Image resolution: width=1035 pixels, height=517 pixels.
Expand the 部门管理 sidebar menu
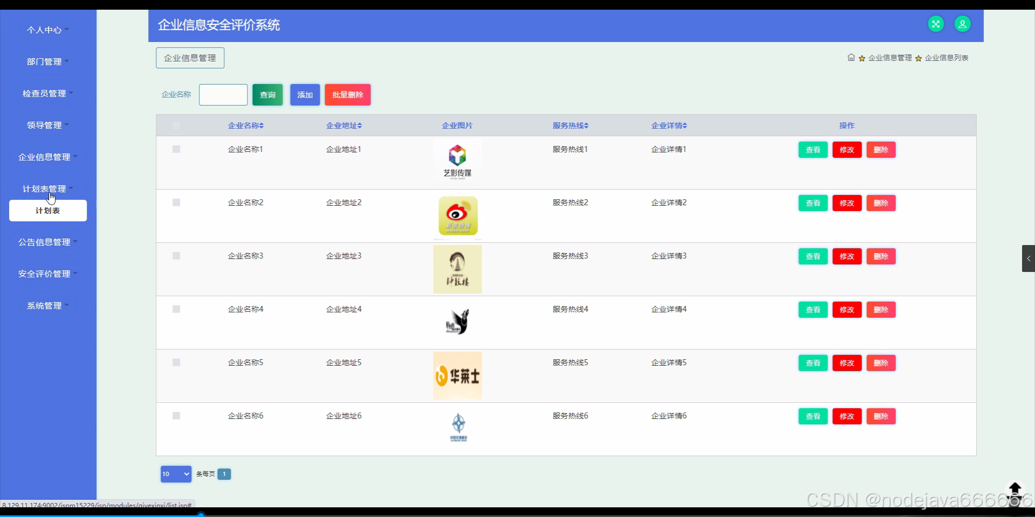[48, 62]
